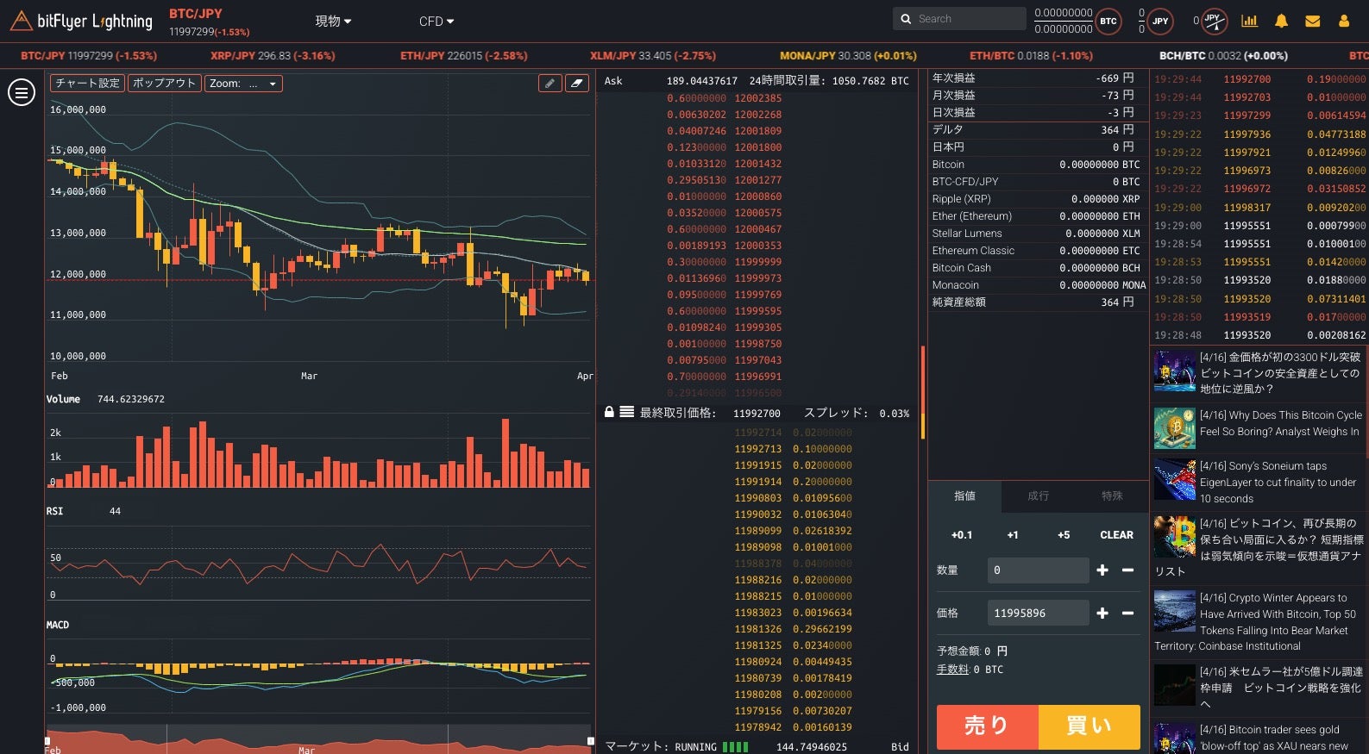Increase quantity with the 数量 plus icon
1369x754 pixels.
1102,570
